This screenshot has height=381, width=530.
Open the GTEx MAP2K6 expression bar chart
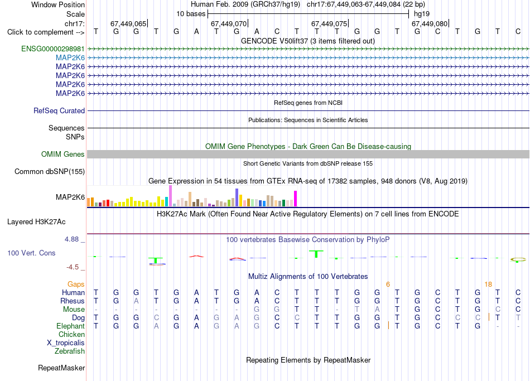[192, 196]
